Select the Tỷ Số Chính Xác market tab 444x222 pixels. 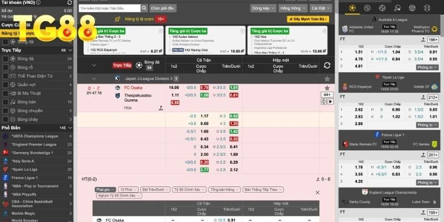click(x=189, y=189)
